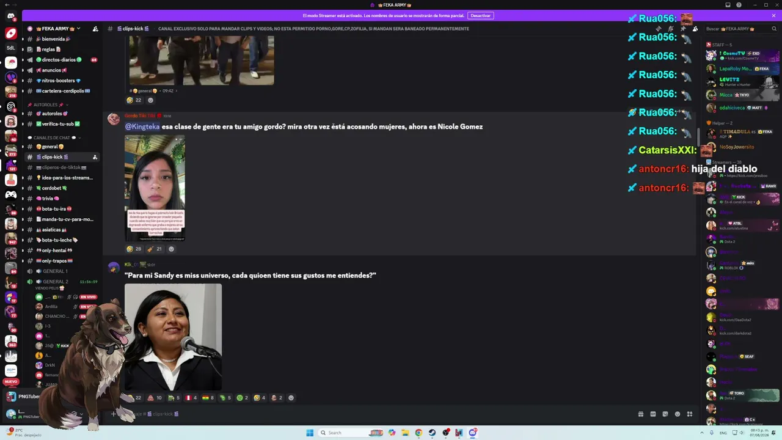Open the directos-diarios channel
782x440 pixels.
click(62, 60)
